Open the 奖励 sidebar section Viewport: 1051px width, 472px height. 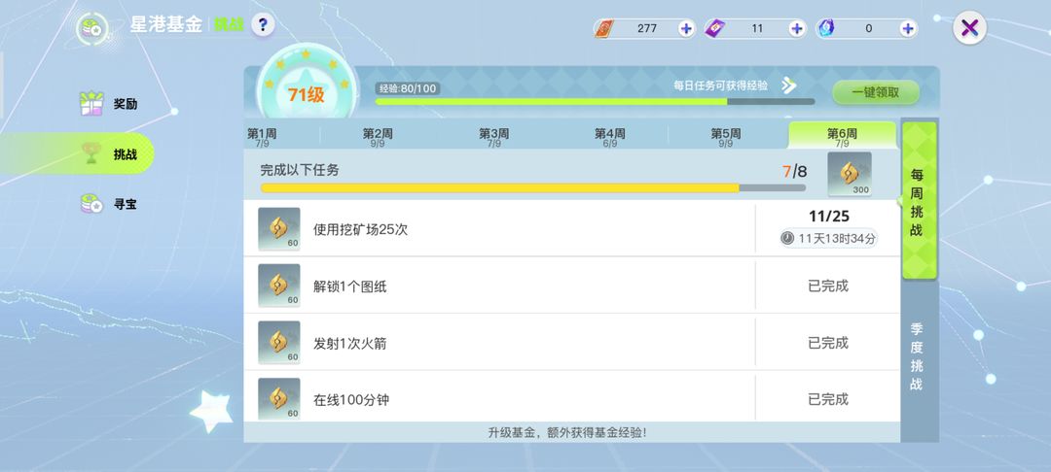tap(108, 104)
